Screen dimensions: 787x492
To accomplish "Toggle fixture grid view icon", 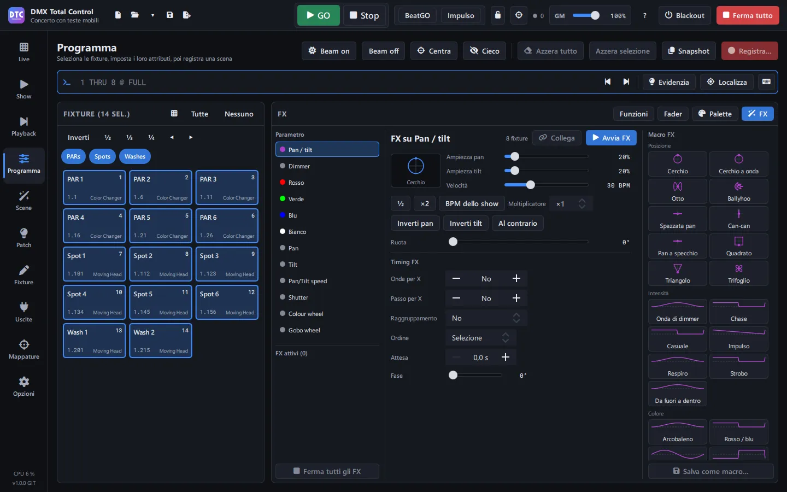I will pos(174,114).
